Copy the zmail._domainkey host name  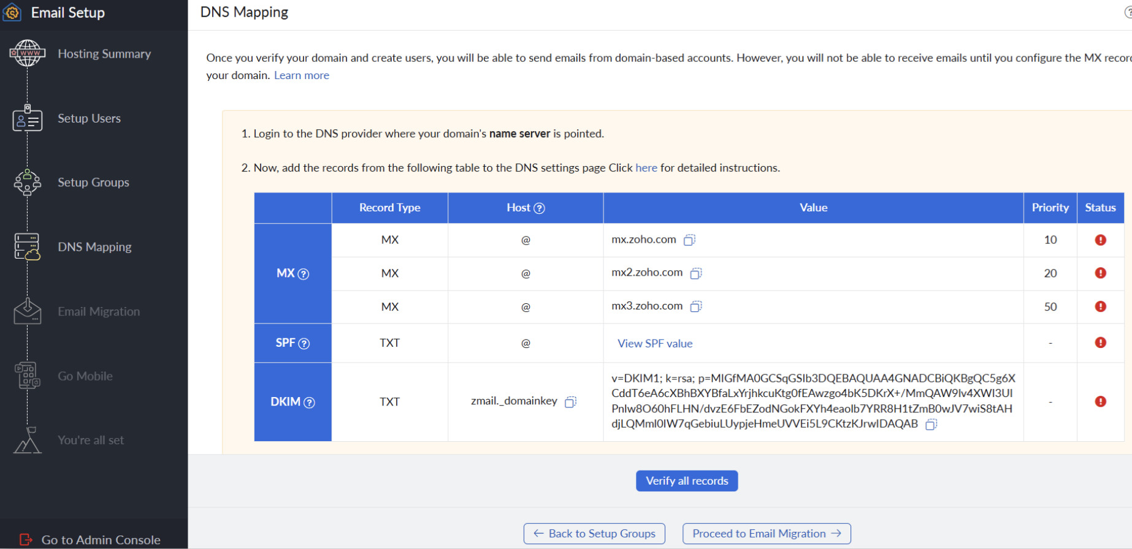570,402
